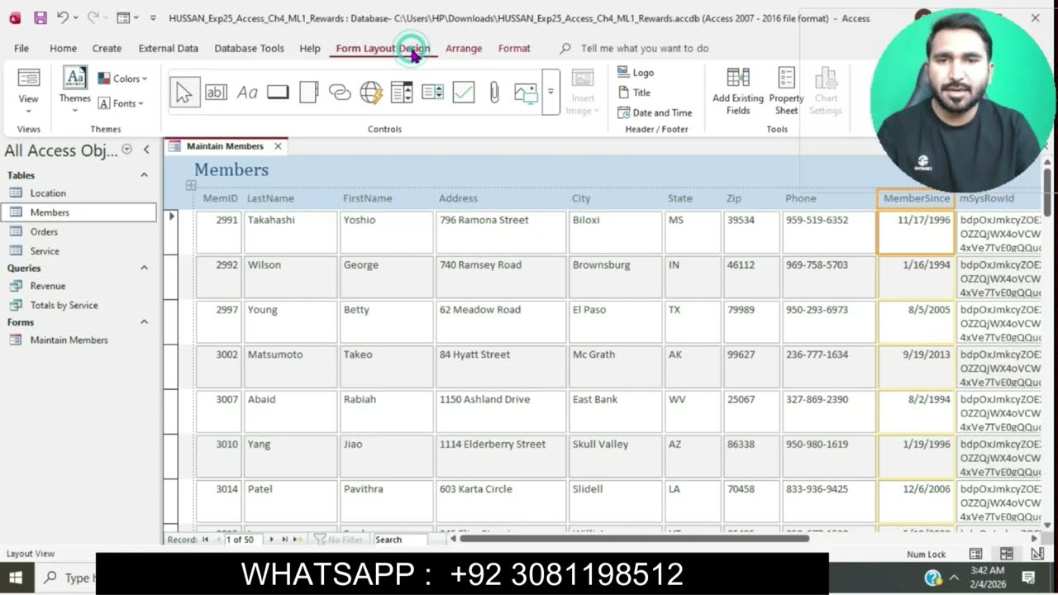Select the MemberSince column header

point(916,198)
